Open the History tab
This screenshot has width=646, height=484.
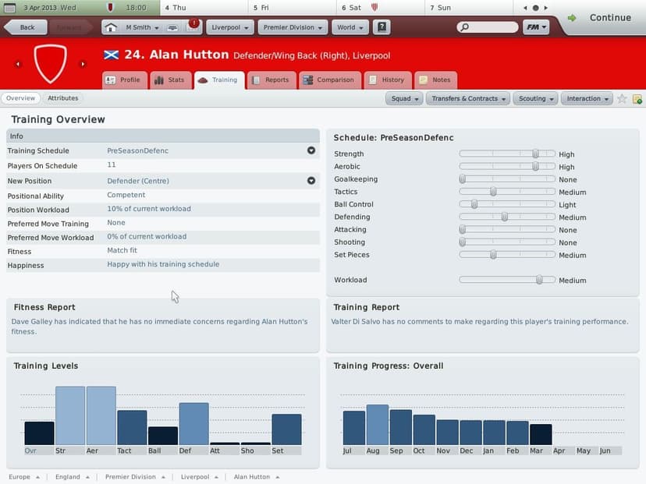[x=388, y=79]
